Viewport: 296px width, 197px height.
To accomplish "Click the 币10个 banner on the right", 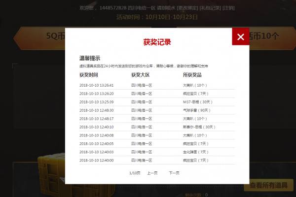I will click(x=272, y=38).
